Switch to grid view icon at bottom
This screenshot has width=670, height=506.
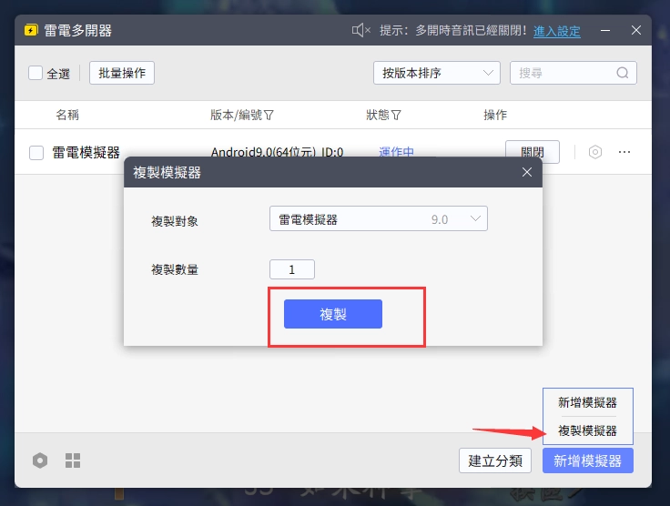[x=73, y=460]
